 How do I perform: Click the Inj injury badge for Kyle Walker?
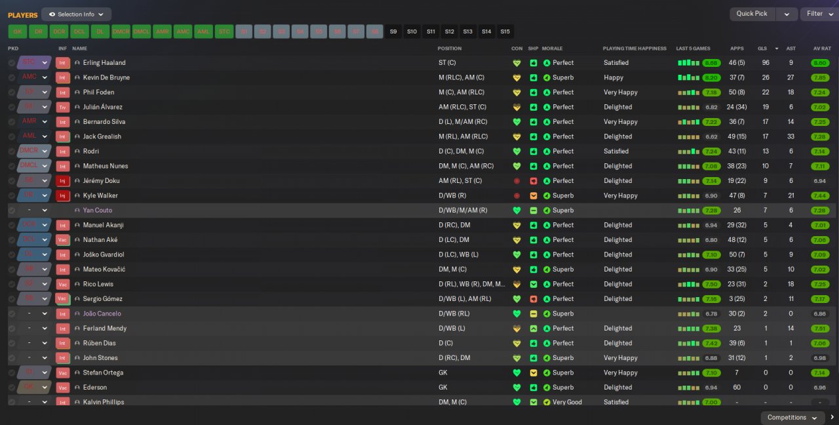pyautogui.click(x=62, y=195)
